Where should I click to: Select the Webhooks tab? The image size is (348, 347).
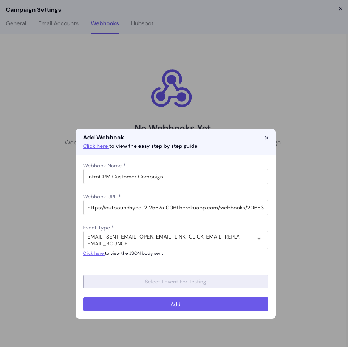105,23
